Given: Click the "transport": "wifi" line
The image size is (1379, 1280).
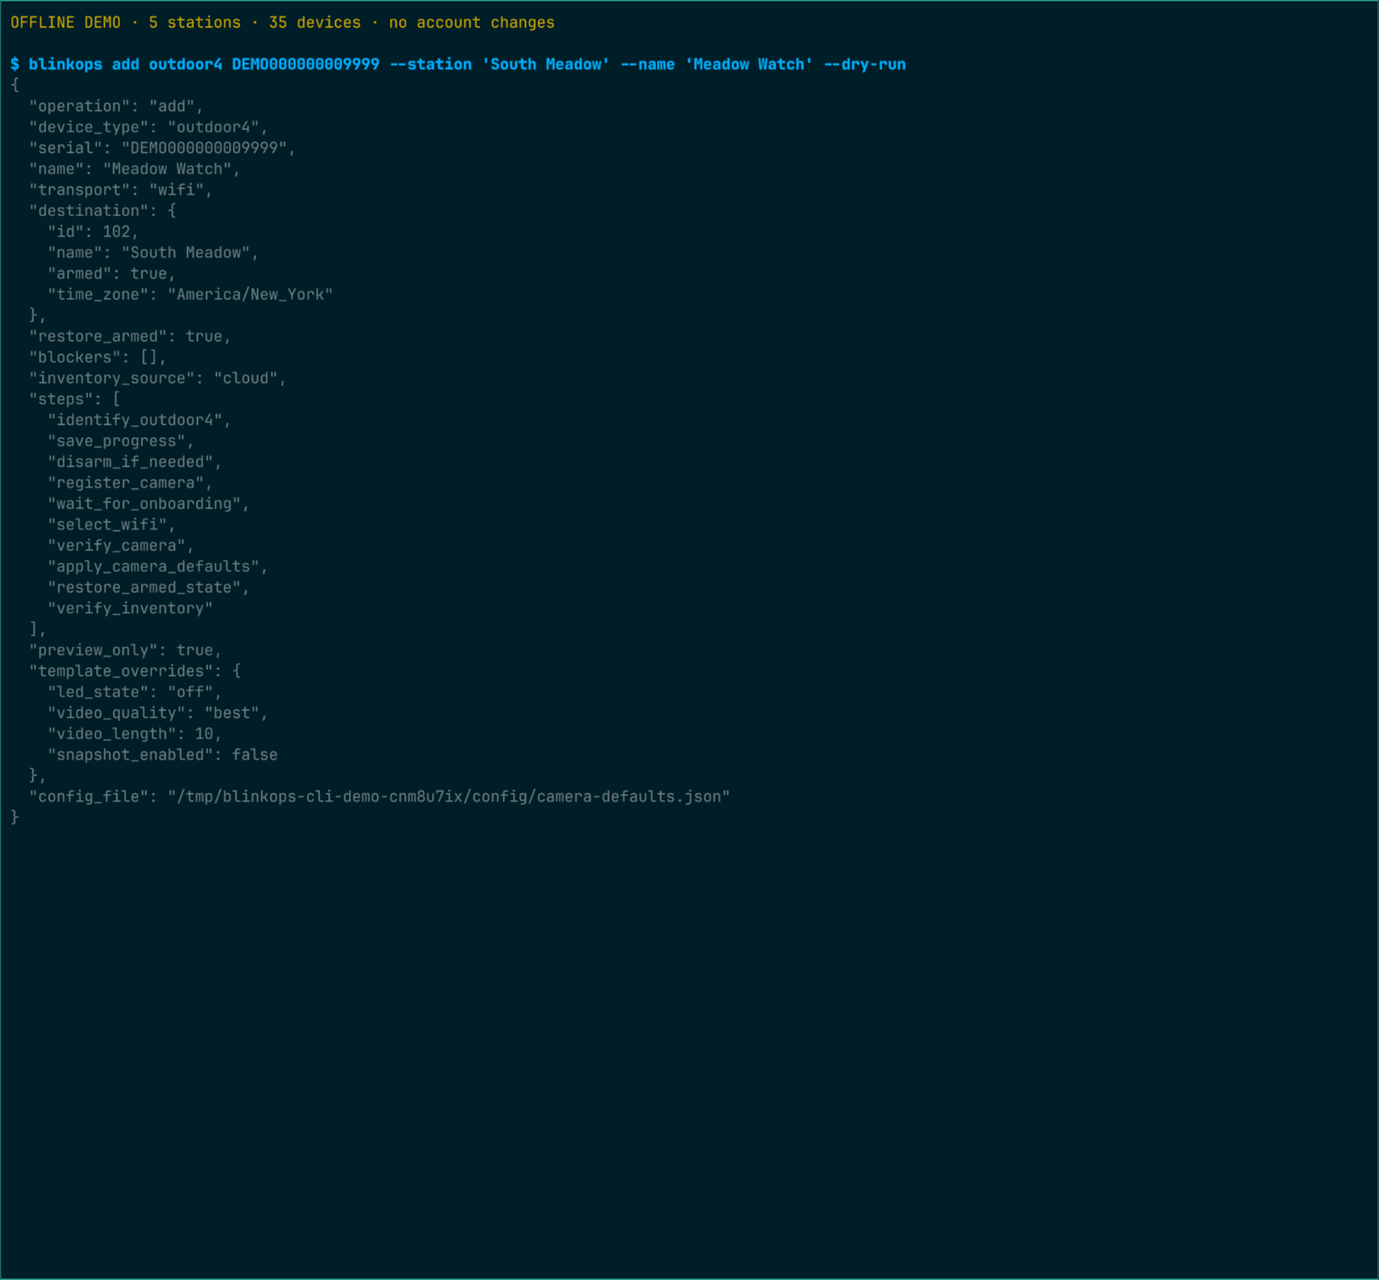Looking at the screenshot, I should 121,190.
